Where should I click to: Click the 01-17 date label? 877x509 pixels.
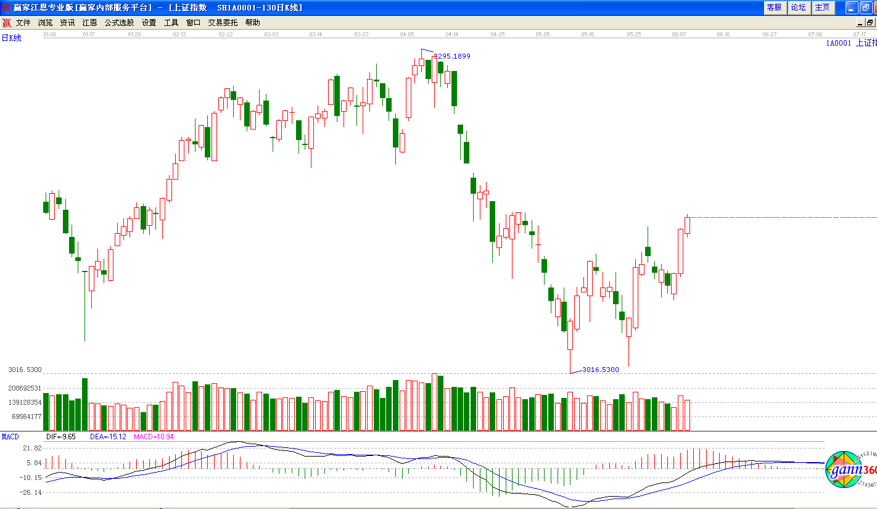click(89, 35)
